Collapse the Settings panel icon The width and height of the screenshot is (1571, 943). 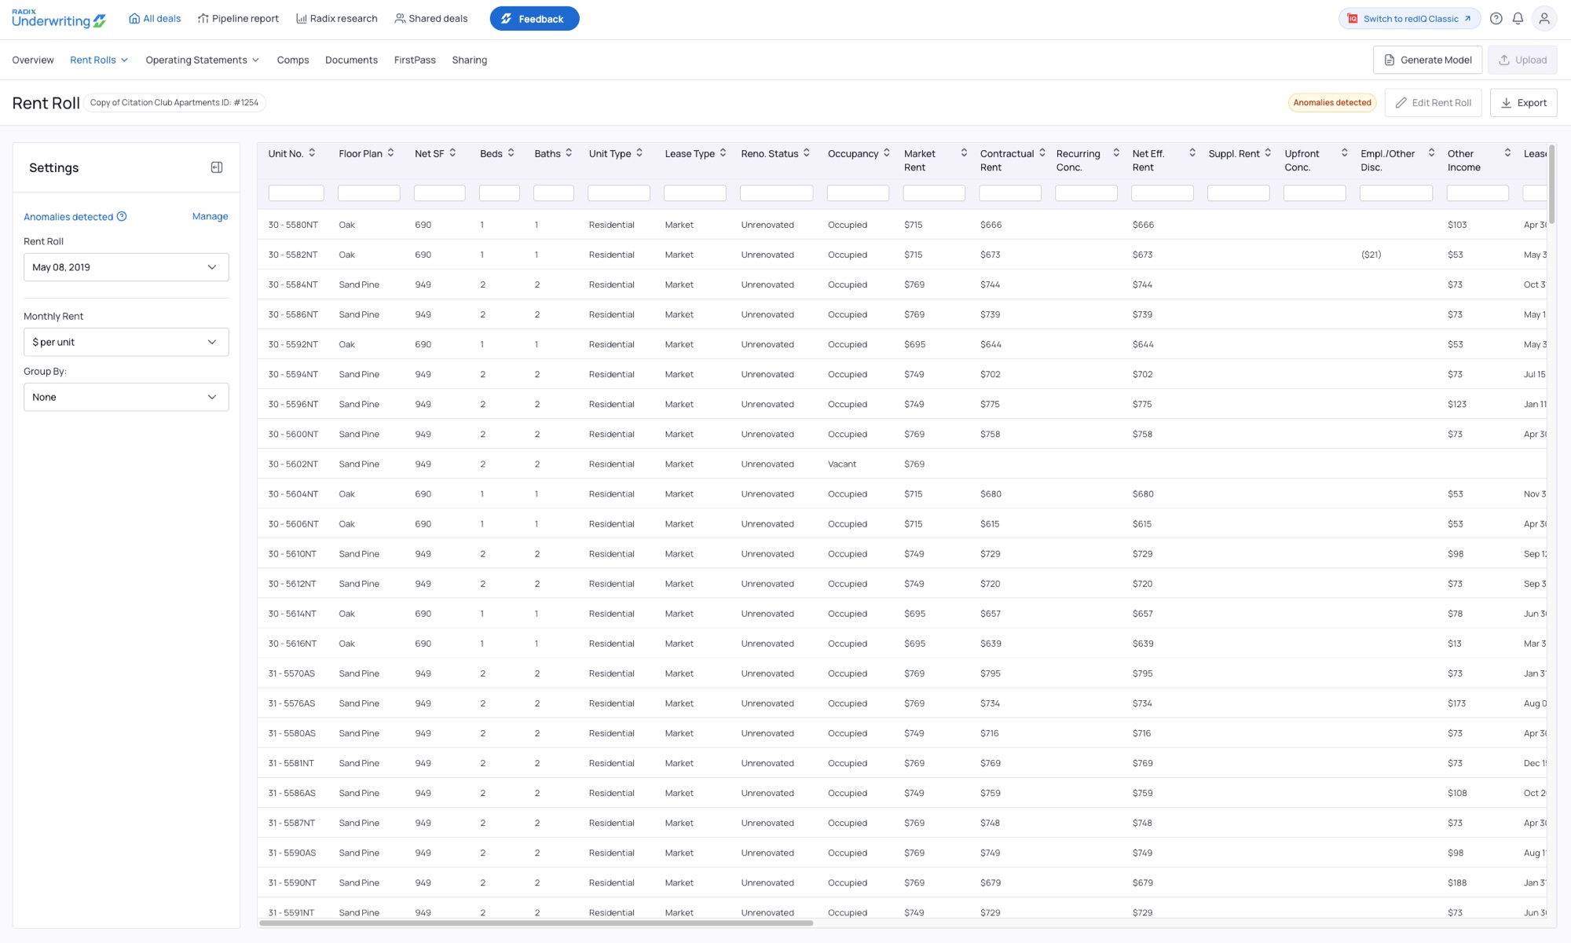217,167
